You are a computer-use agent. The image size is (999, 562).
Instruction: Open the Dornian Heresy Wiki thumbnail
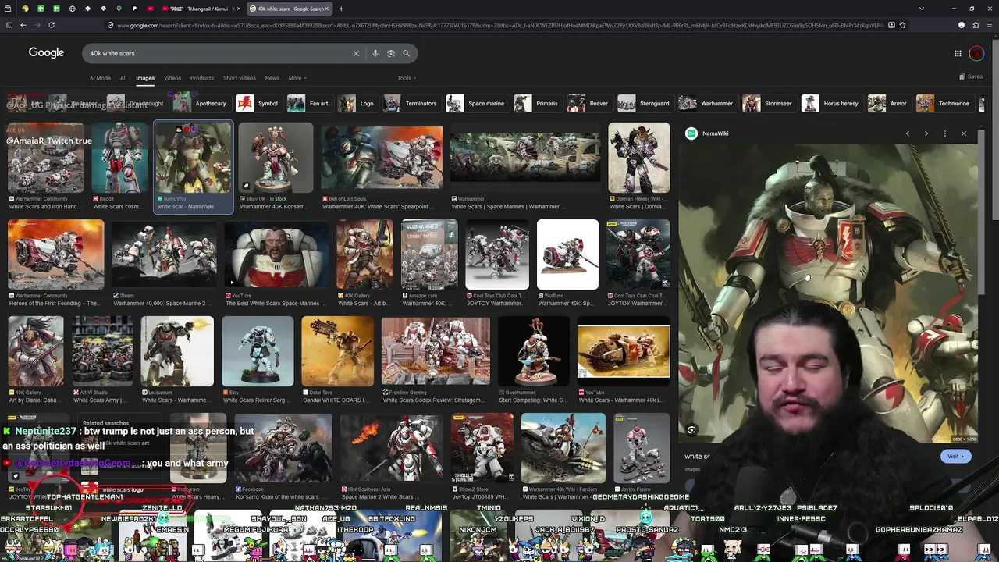click(x=639, y=158)
